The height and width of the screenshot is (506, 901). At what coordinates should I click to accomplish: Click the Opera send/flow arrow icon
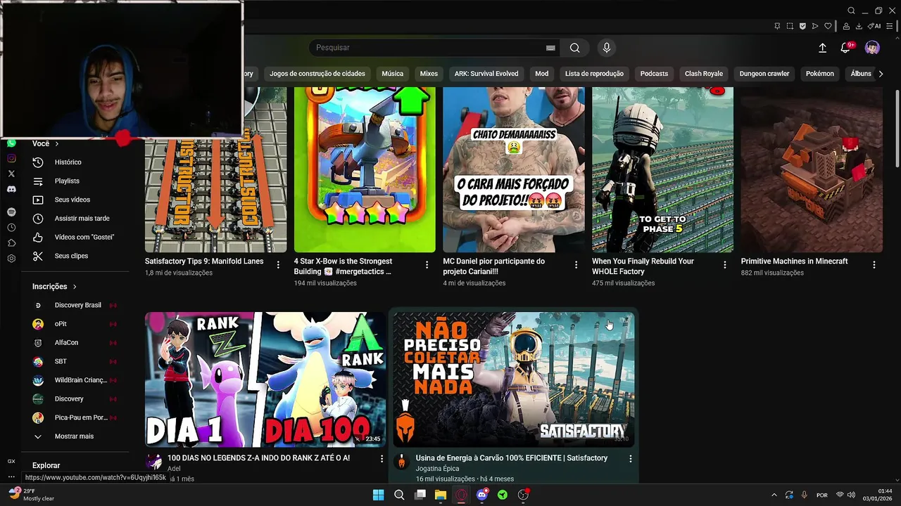point(815,26)
